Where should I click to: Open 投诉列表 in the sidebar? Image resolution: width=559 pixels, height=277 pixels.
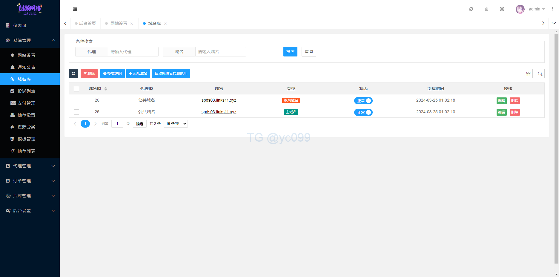[26, 91]
